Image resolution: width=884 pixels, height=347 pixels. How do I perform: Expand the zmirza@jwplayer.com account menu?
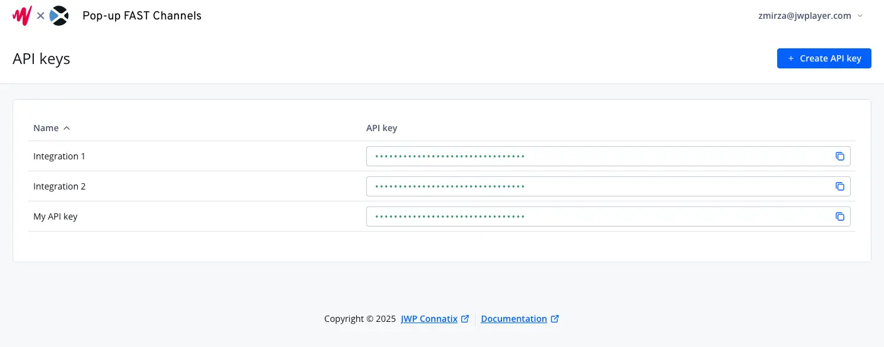[x=810, y=16]
